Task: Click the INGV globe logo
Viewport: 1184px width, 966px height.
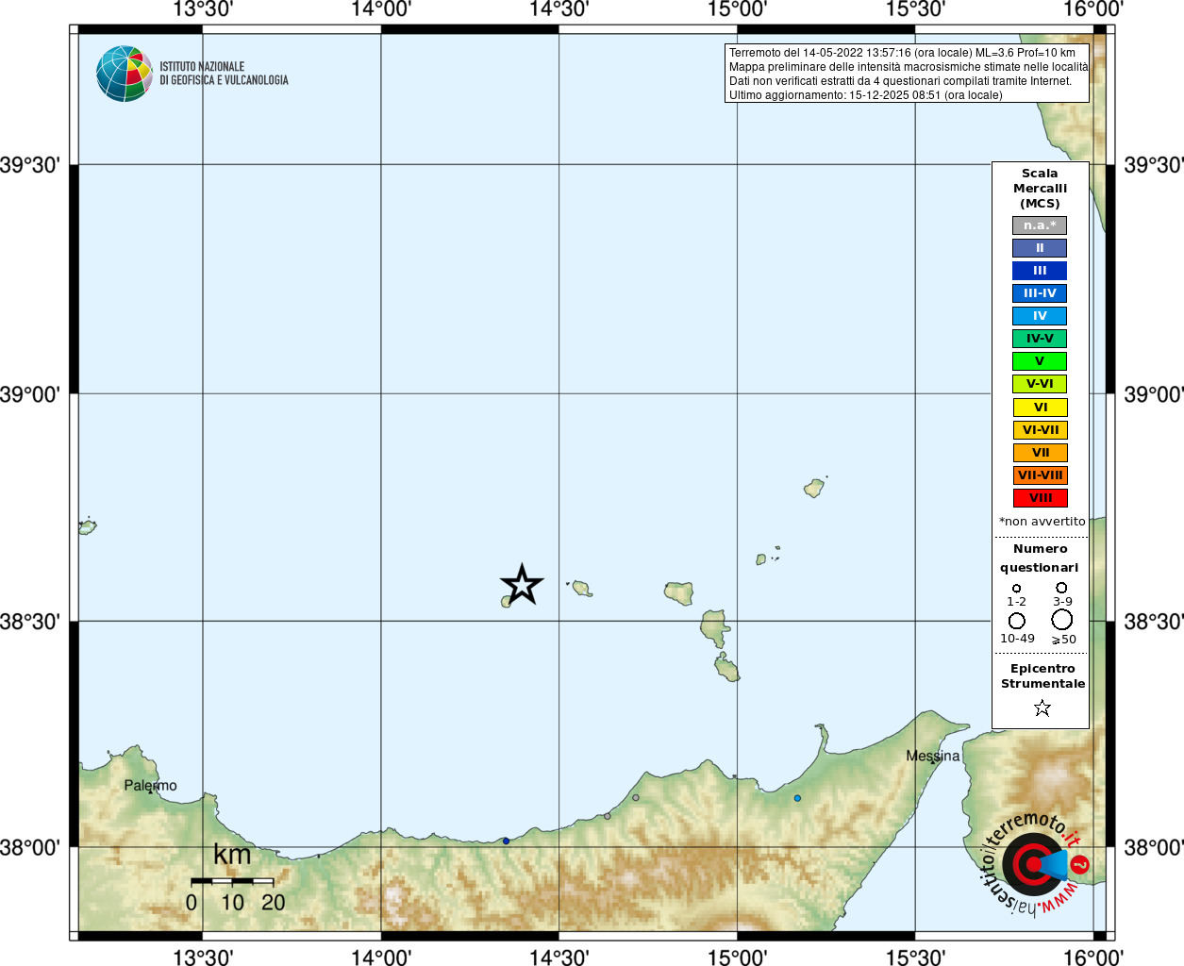Action: pos(124,74)
